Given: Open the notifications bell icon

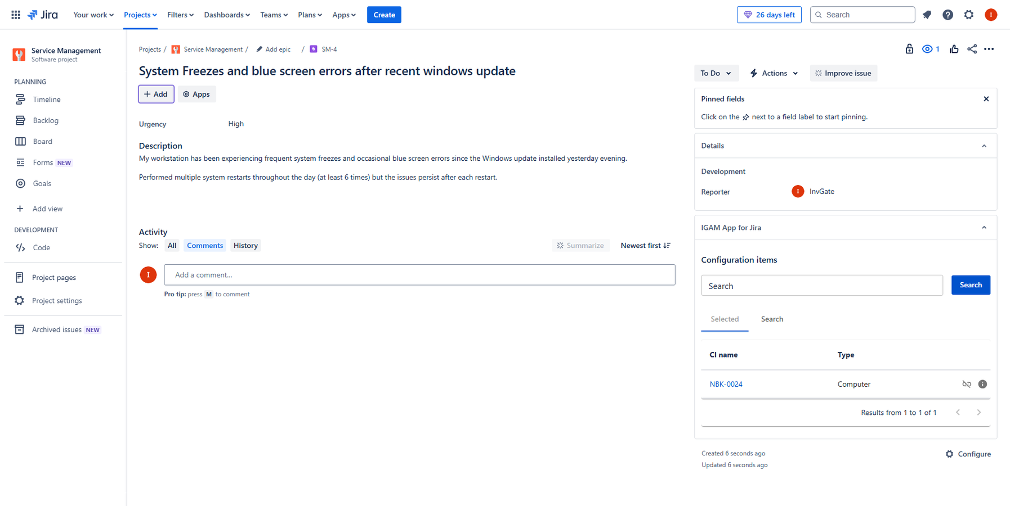Looking at the screenshot, I should 927,15.
